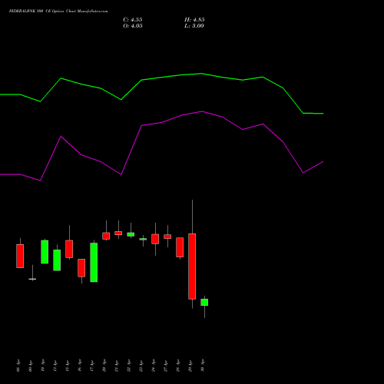Click the low value L: 3.00
The image size is (384, 384).
click(x=194, y=26)
